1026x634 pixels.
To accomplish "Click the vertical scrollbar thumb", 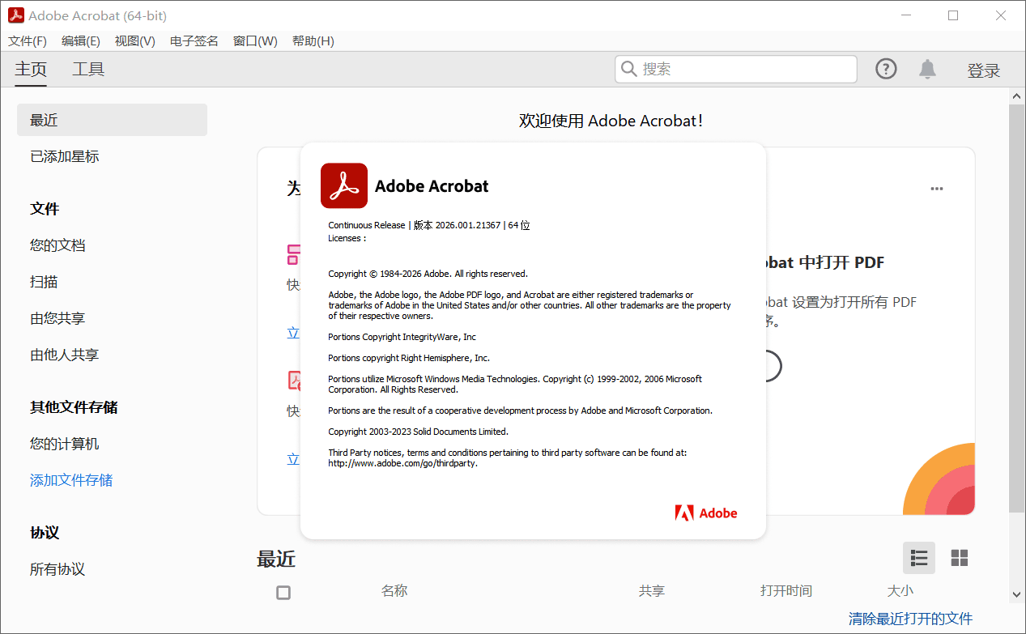I will (1016, 308).
